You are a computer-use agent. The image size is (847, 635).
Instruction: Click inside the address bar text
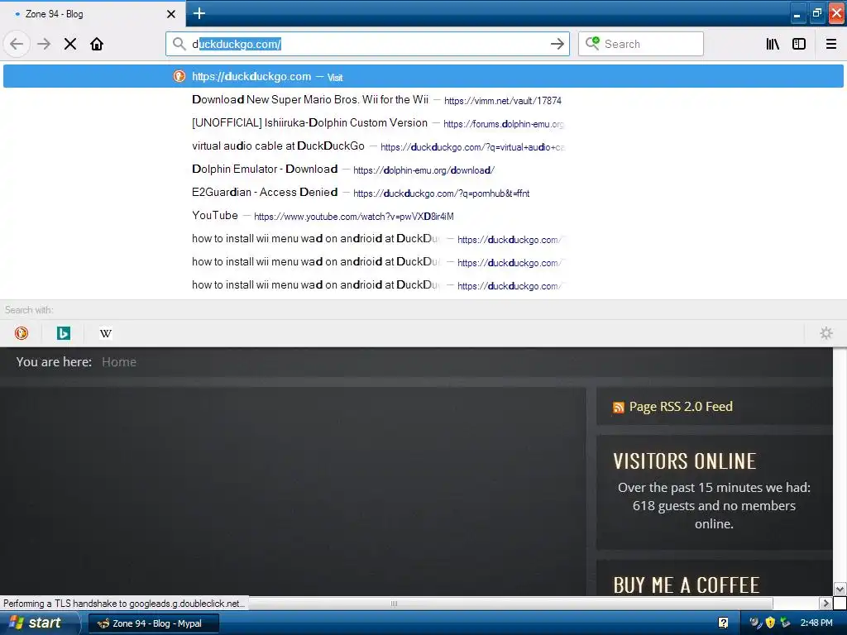(367, 44)
